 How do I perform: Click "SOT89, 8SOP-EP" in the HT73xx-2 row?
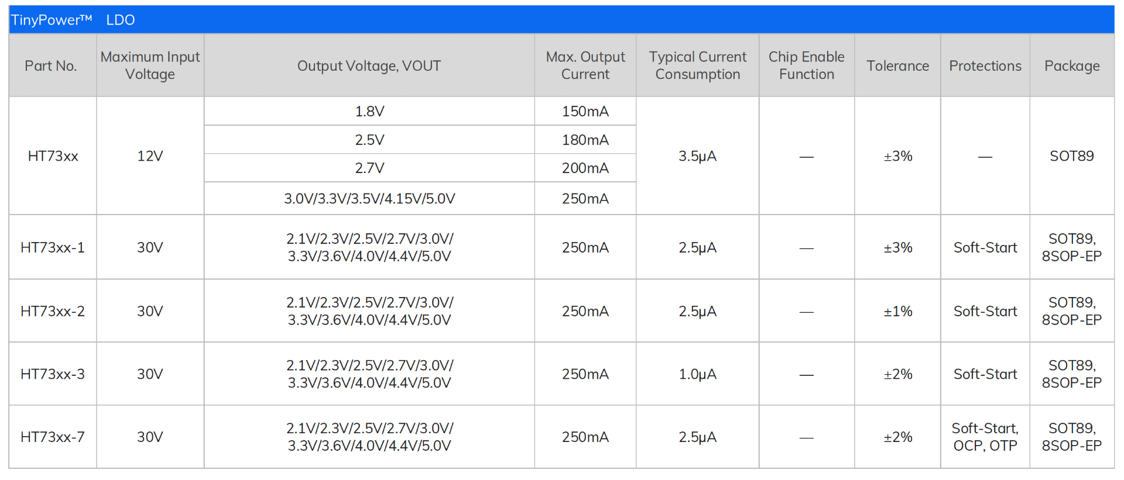point(1072,311)
